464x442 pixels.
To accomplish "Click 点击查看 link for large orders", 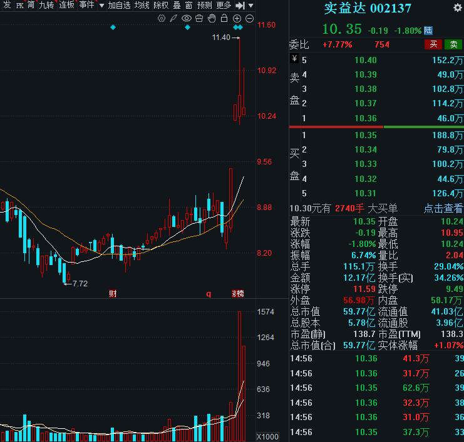I will (x=443, y=208).
